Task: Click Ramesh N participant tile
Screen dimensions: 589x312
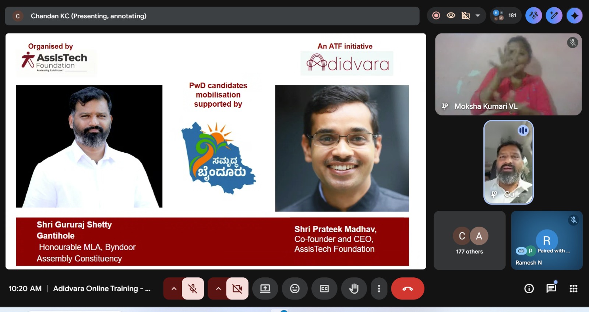Action: [547, 241]
